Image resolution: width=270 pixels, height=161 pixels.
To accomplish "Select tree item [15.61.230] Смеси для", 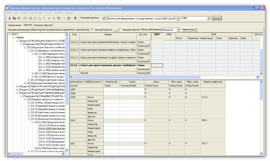I will coord(52,129).
